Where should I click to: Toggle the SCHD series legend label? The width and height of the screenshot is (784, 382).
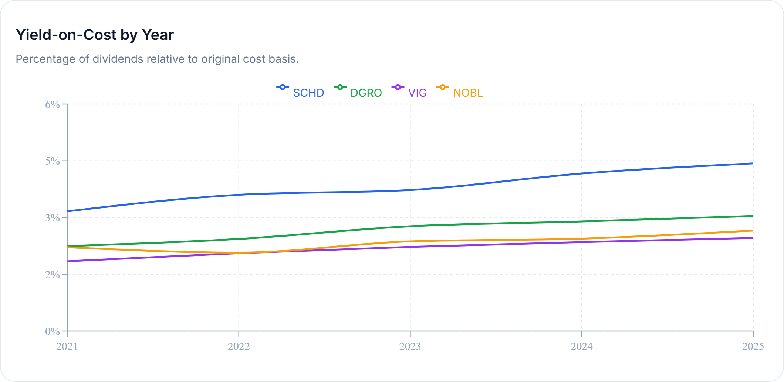(308, 93)
